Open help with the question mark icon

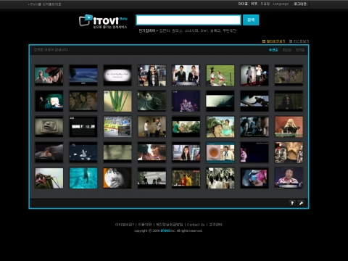click(x=292, y=203)
